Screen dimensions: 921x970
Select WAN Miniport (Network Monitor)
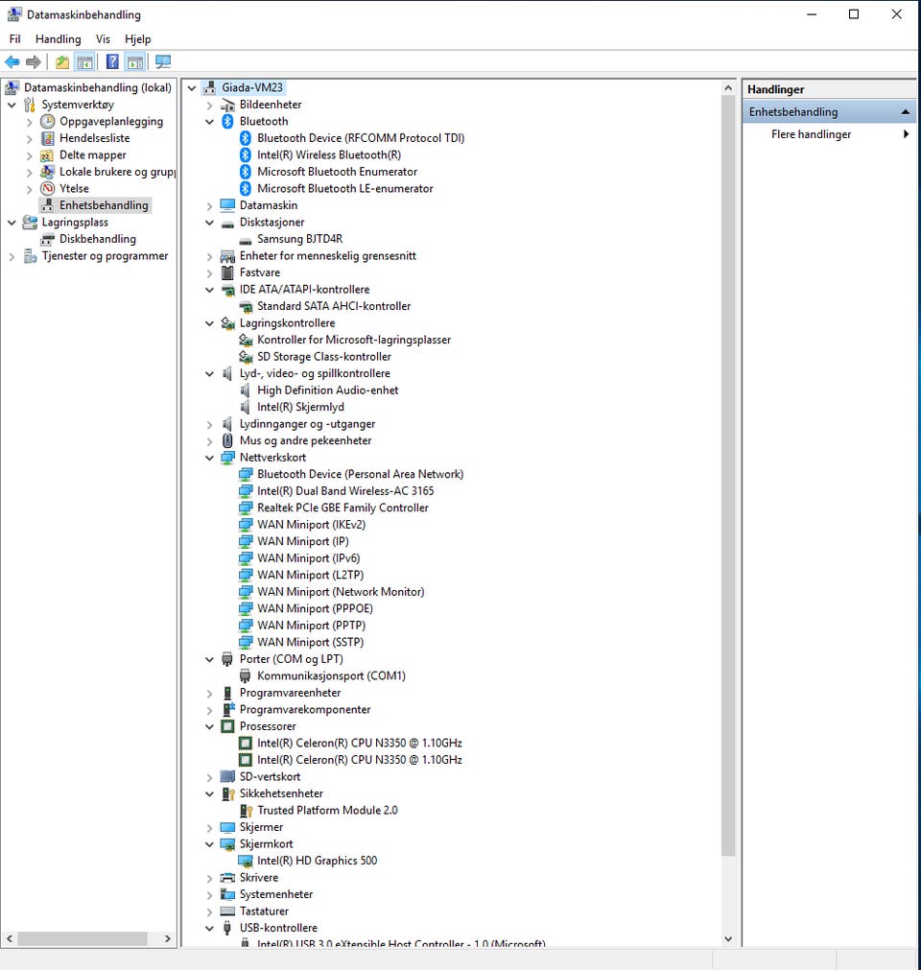(341, 592)
